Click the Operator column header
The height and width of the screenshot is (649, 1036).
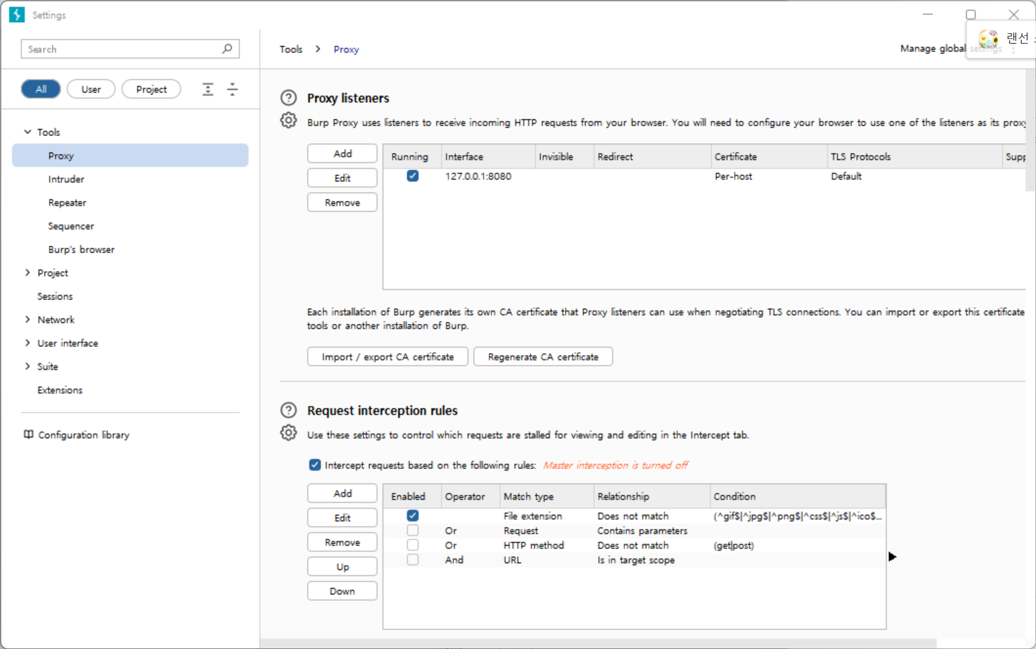[470, 496]
